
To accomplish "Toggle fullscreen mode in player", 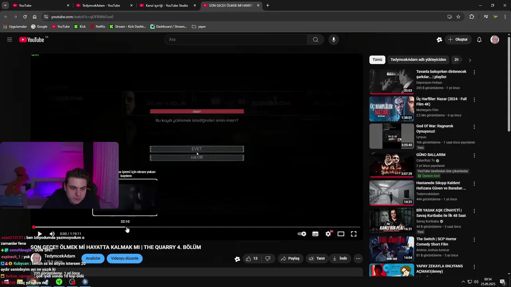I will 354,234.
